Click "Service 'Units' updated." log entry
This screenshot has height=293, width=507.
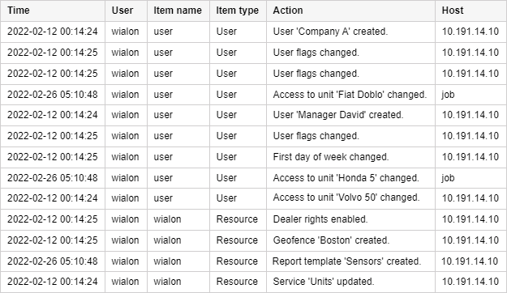pyautogui.click(x=350, y=282)
